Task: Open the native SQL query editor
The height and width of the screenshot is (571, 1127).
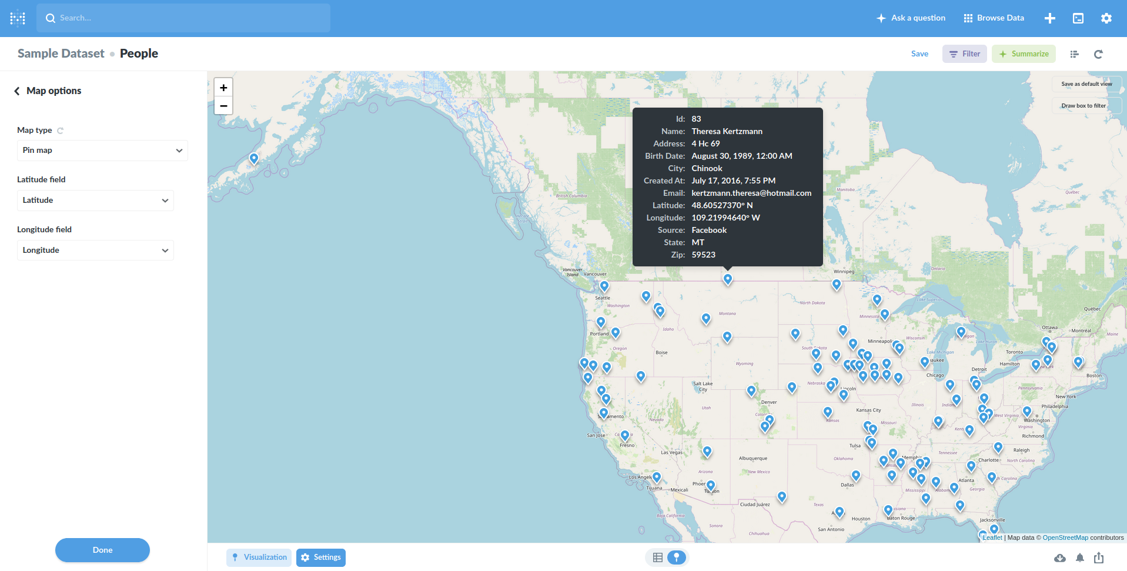Action: (x=1078, y=18)
